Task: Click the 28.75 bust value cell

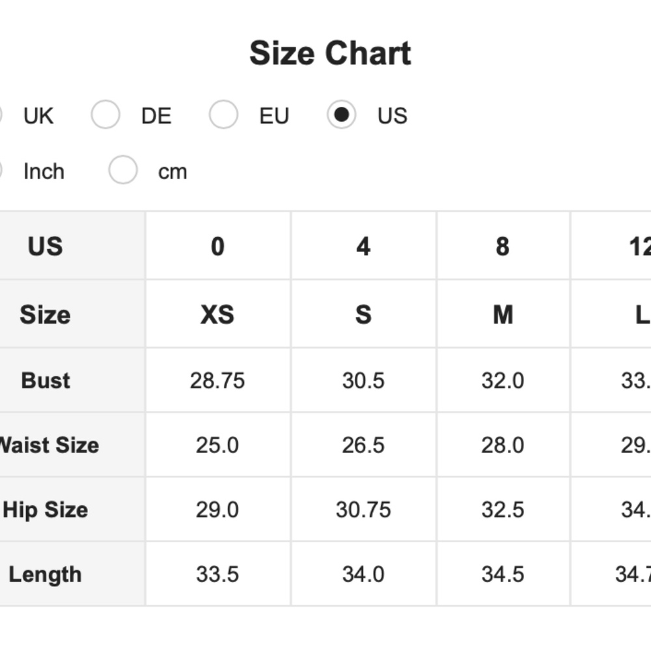Action: (x=217, y=381)
